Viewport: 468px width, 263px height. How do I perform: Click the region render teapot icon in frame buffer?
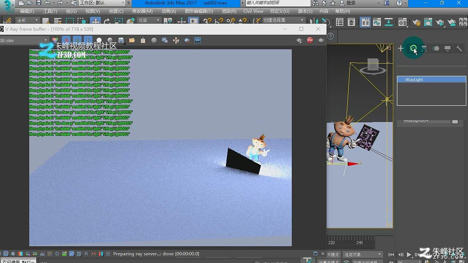click(187, 40)
